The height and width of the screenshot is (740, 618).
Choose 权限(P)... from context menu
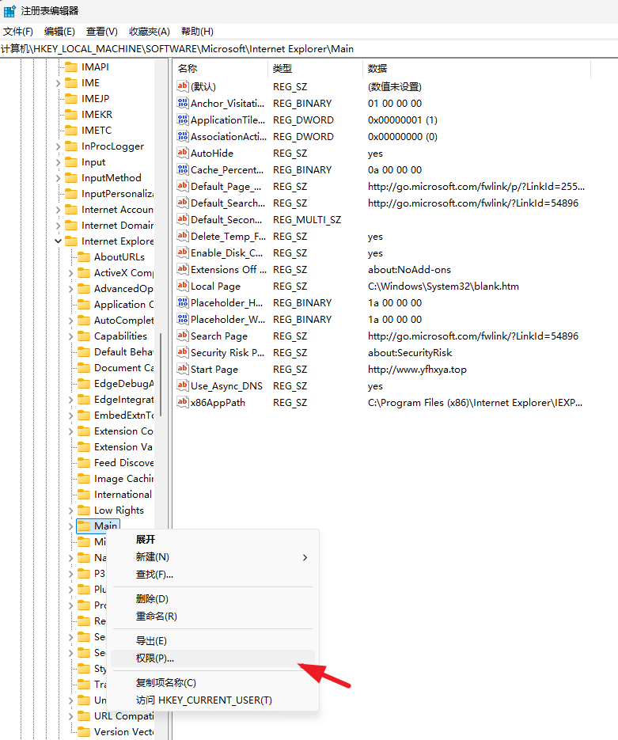pos(213,658)
